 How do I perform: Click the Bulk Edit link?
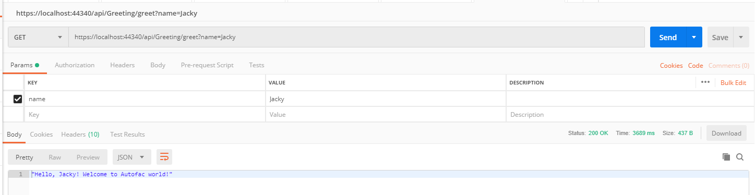733,83
